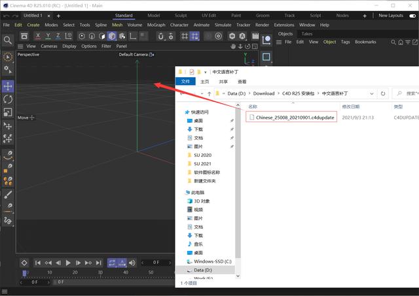Go up one folder in Explorer
Image resolution: width=419 pixels, height=296 pixels.
point(209,94)
